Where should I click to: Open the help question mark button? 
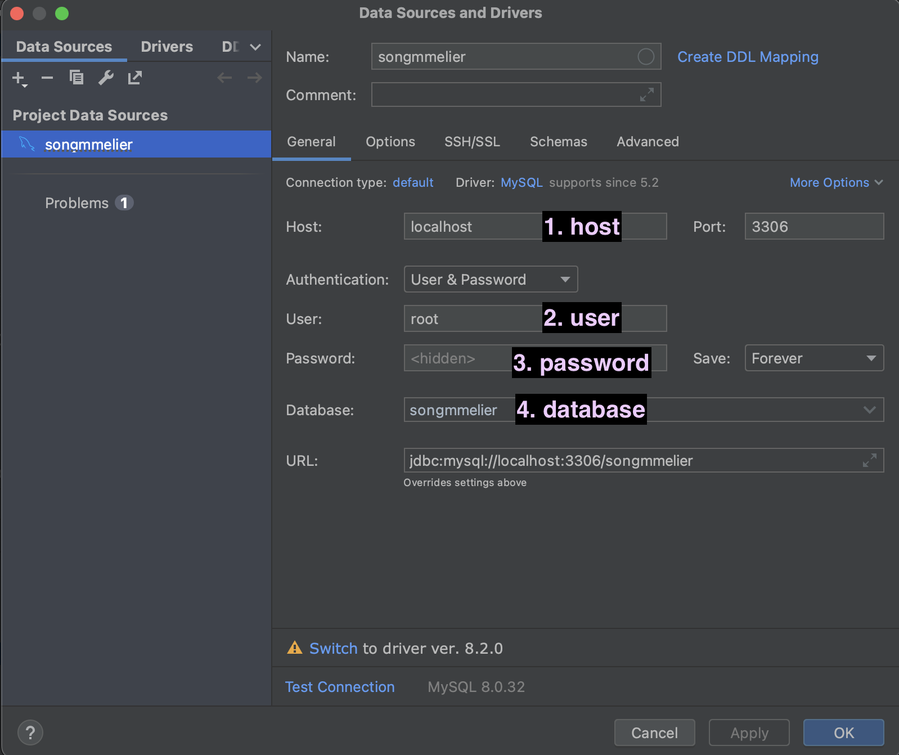click(30, 732)
